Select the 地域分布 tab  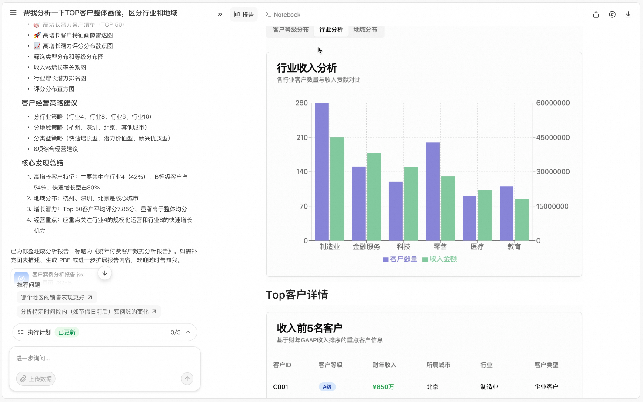coord(365,30)
